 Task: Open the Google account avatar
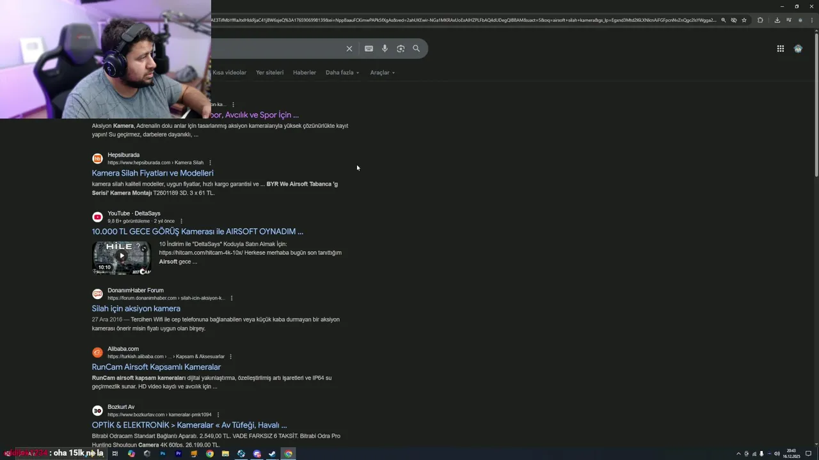pyautogui.click(x=798, y=49)
